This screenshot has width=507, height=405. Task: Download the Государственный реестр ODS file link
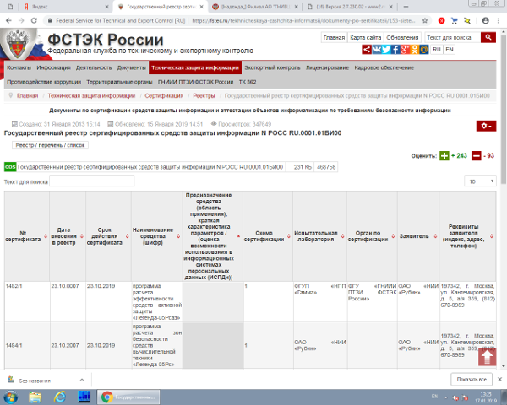[150, 167]
